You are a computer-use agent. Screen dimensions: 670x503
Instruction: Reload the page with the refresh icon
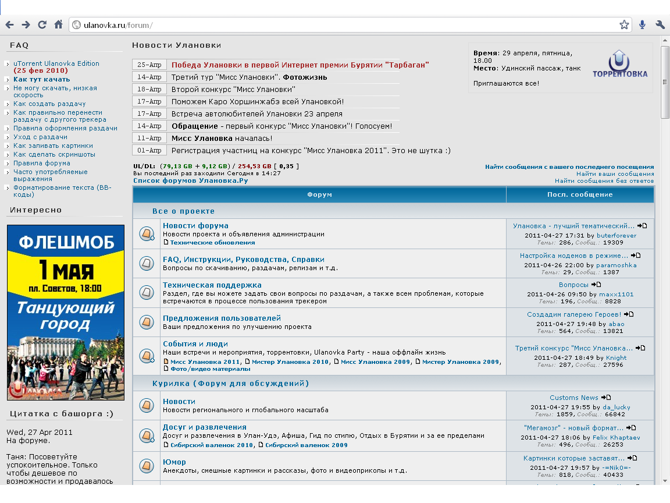42,25
